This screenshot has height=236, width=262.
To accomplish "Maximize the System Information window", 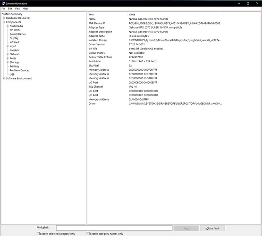I will click(x=248, y=3).
